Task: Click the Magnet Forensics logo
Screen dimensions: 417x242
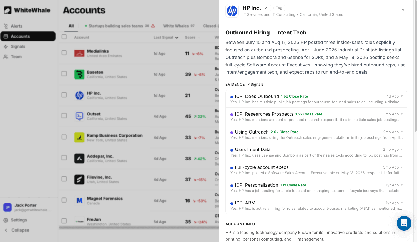Action: 79,201
